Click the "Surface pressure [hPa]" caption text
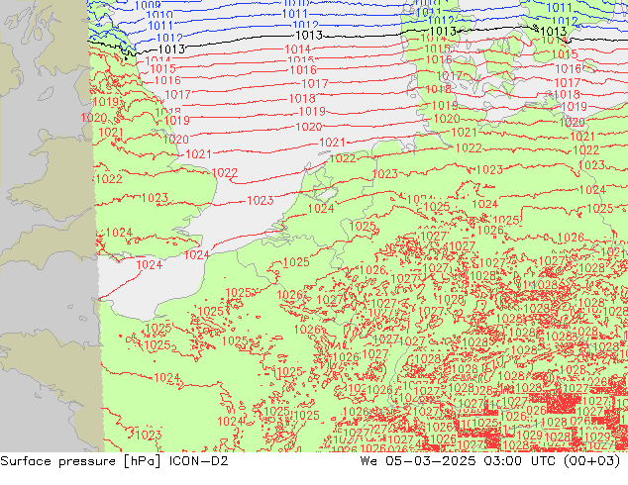The width and height of the screenshot is (628, 485). coord(81,461)
